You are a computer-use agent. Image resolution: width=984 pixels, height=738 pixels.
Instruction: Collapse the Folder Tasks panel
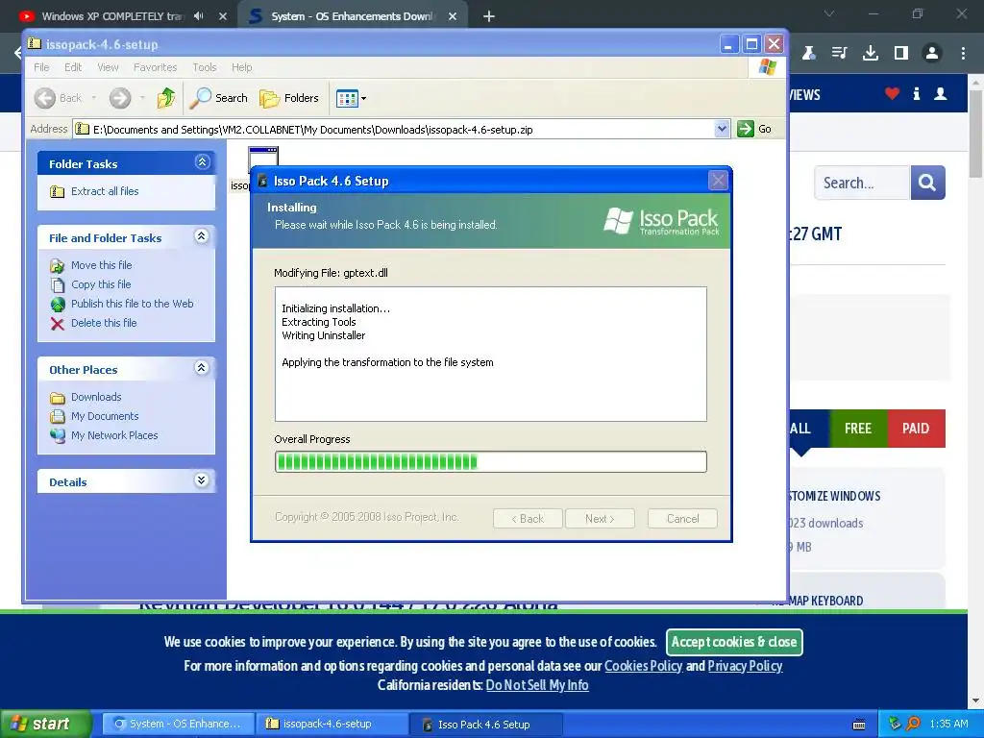pos(202,162)
